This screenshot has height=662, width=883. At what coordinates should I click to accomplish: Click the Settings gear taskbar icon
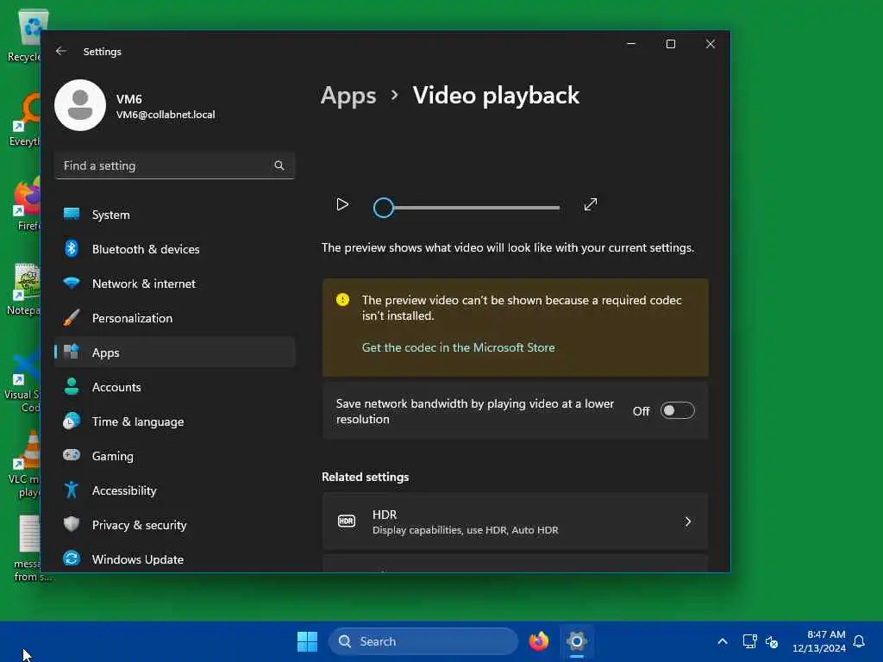point(577,641)
